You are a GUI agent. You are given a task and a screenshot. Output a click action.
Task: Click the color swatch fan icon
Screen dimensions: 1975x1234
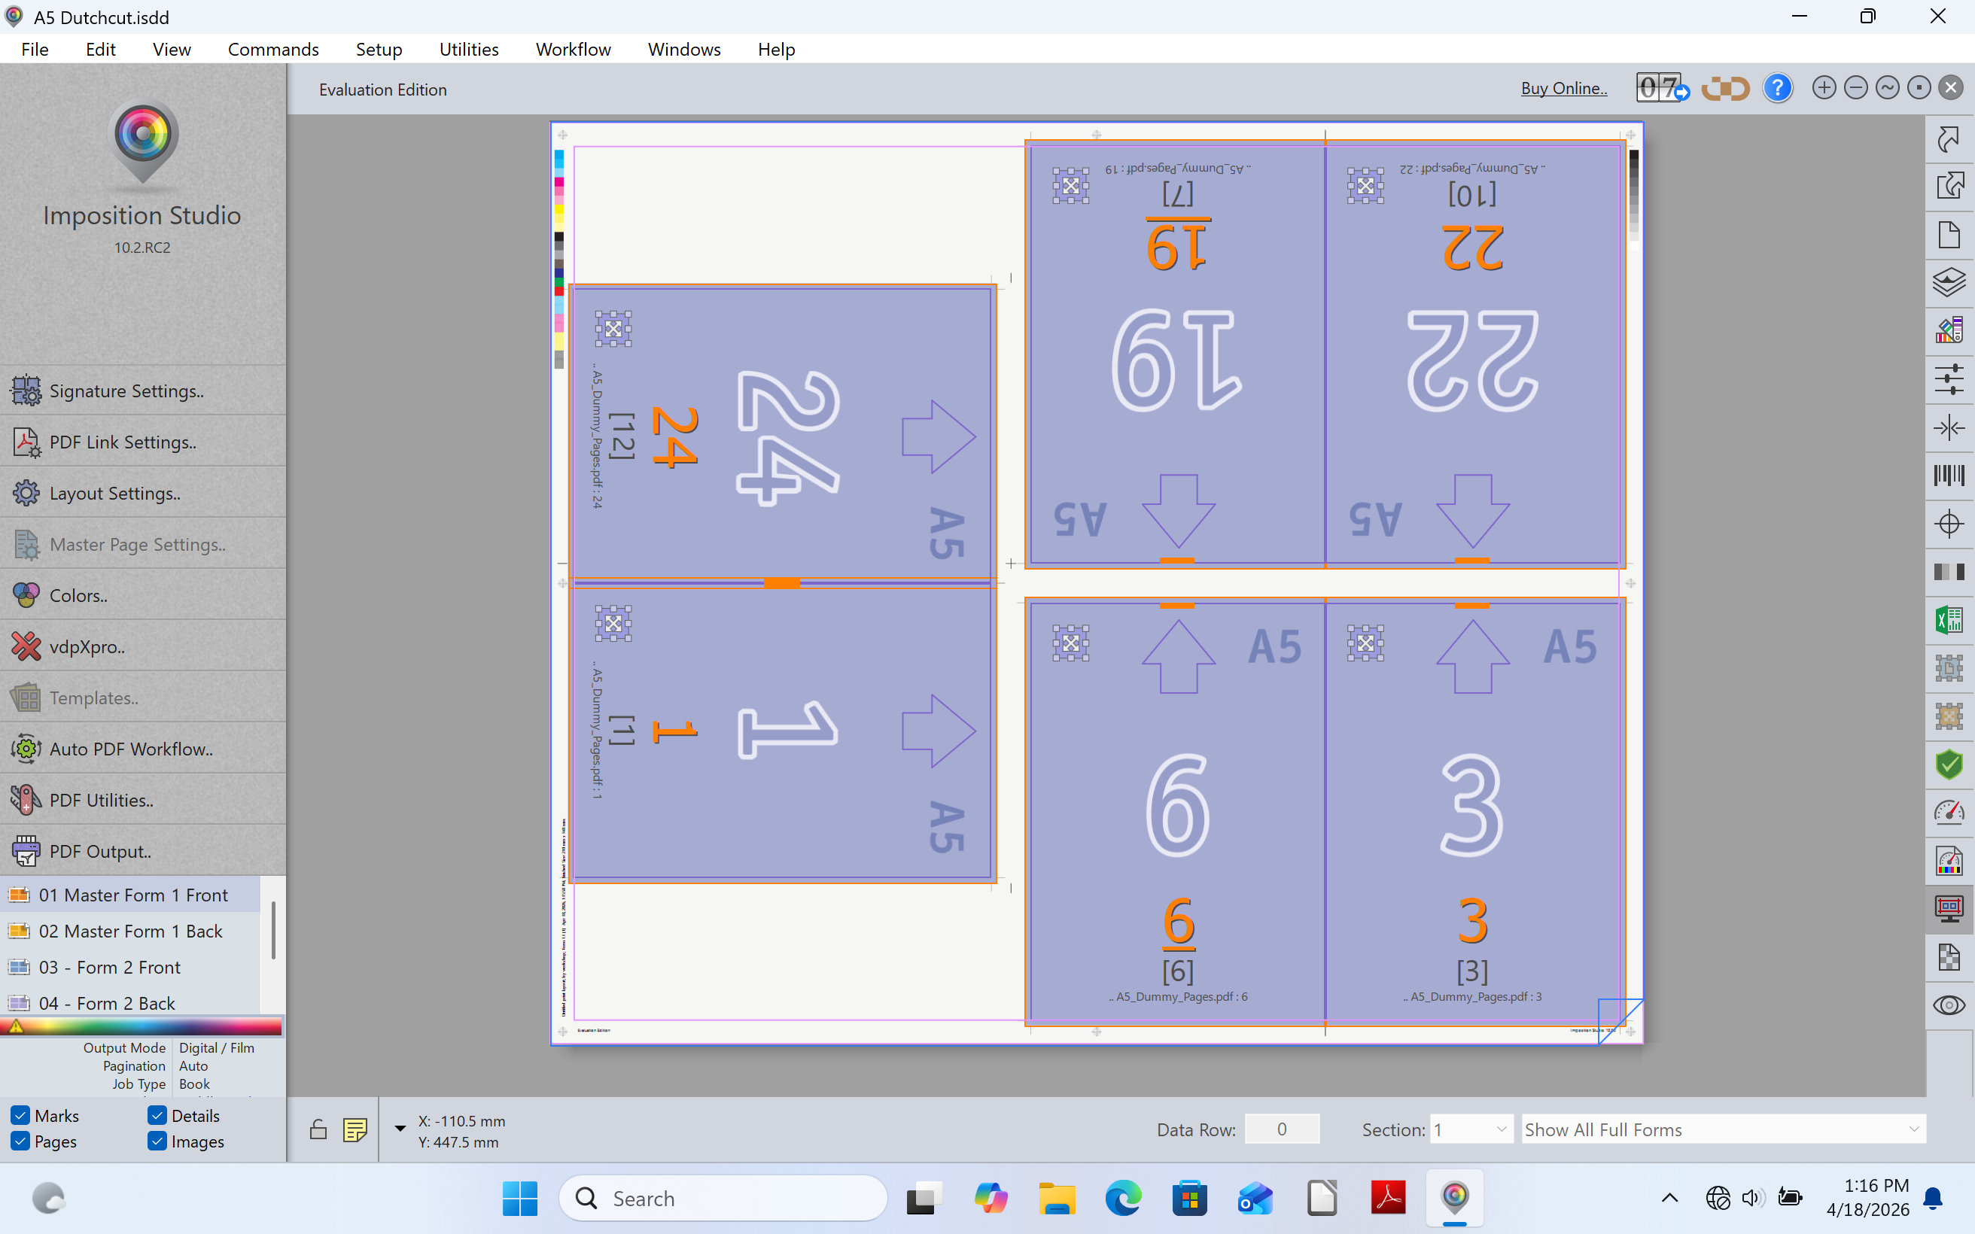[x=1949, y=330]
